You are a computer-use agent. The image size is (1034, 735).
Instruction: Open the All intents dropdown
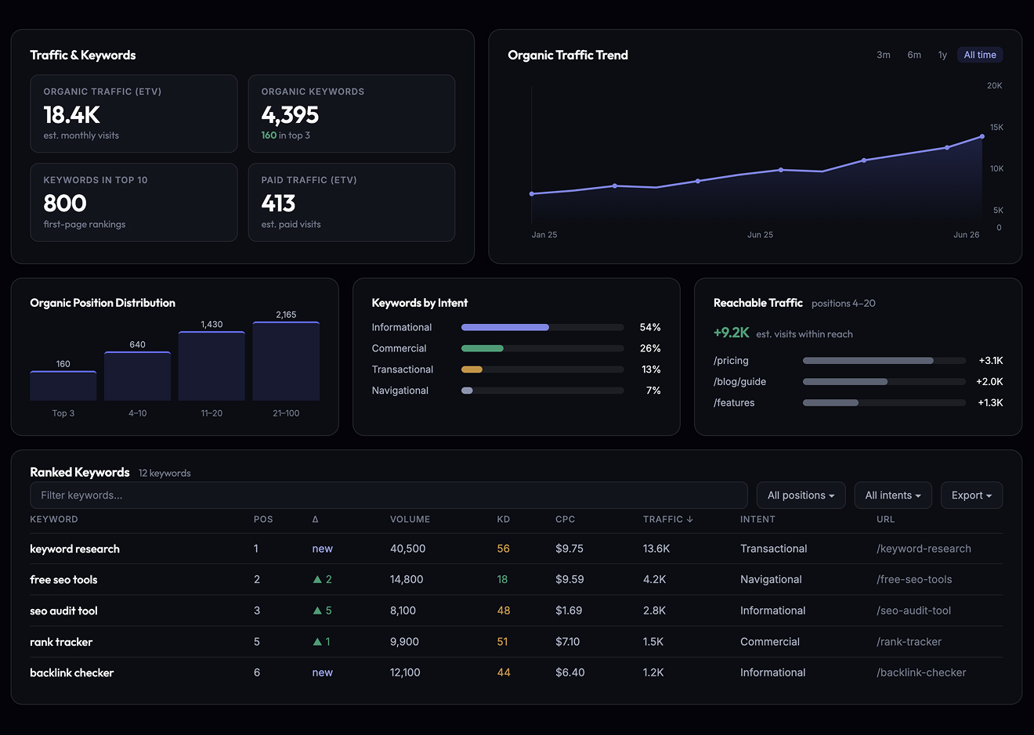(893, 495)
